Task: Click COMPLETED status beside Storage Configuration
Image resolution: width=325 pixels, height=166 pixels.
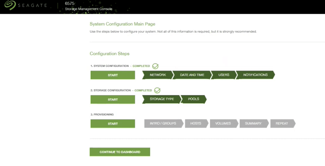Action: point(143,90)
